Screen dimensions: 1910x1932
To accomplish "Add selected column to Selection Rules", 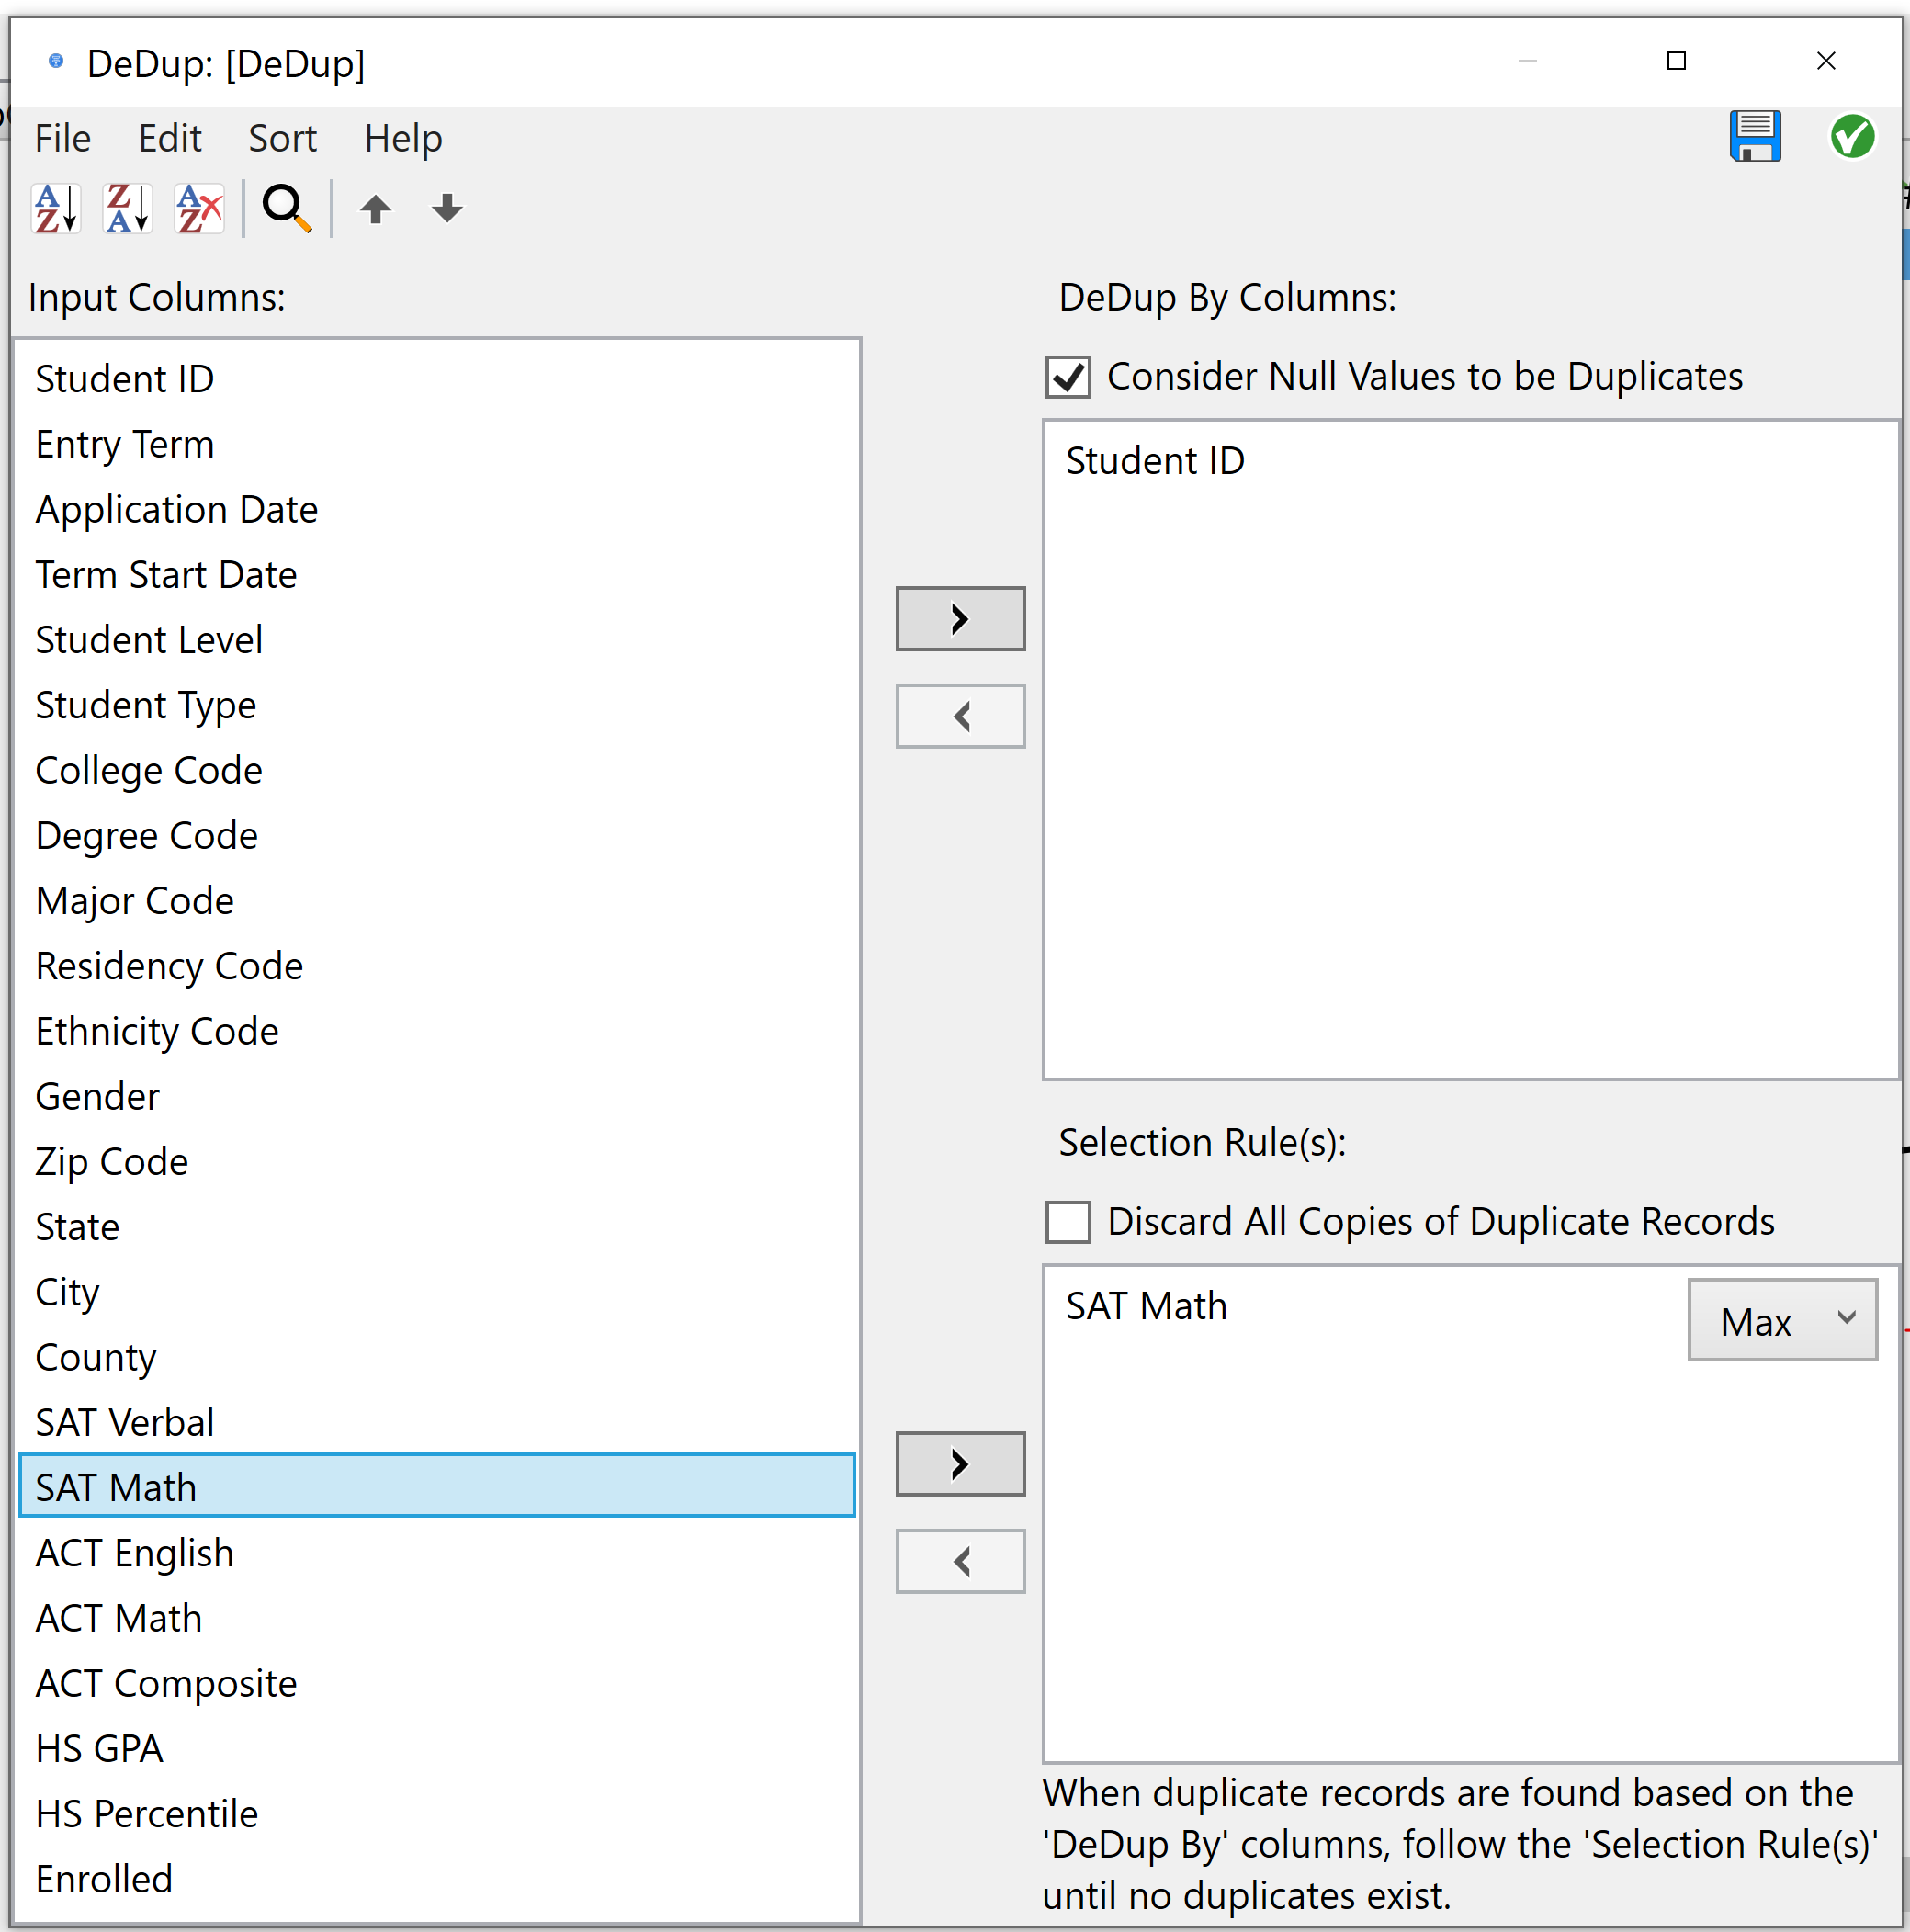I will [x=960, y=1464].
